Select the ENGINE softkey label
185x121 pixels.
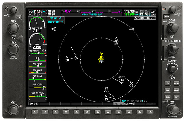click(x=34, y=104)
